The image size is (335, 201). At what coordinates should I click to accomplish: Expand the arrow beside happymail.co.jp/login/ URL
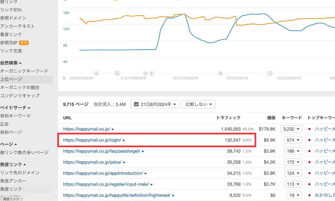124,140
